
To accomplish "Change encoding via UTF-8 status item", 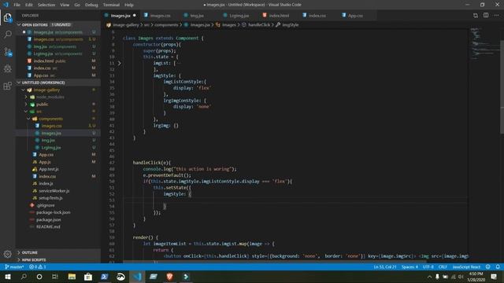I will (428, 266).
